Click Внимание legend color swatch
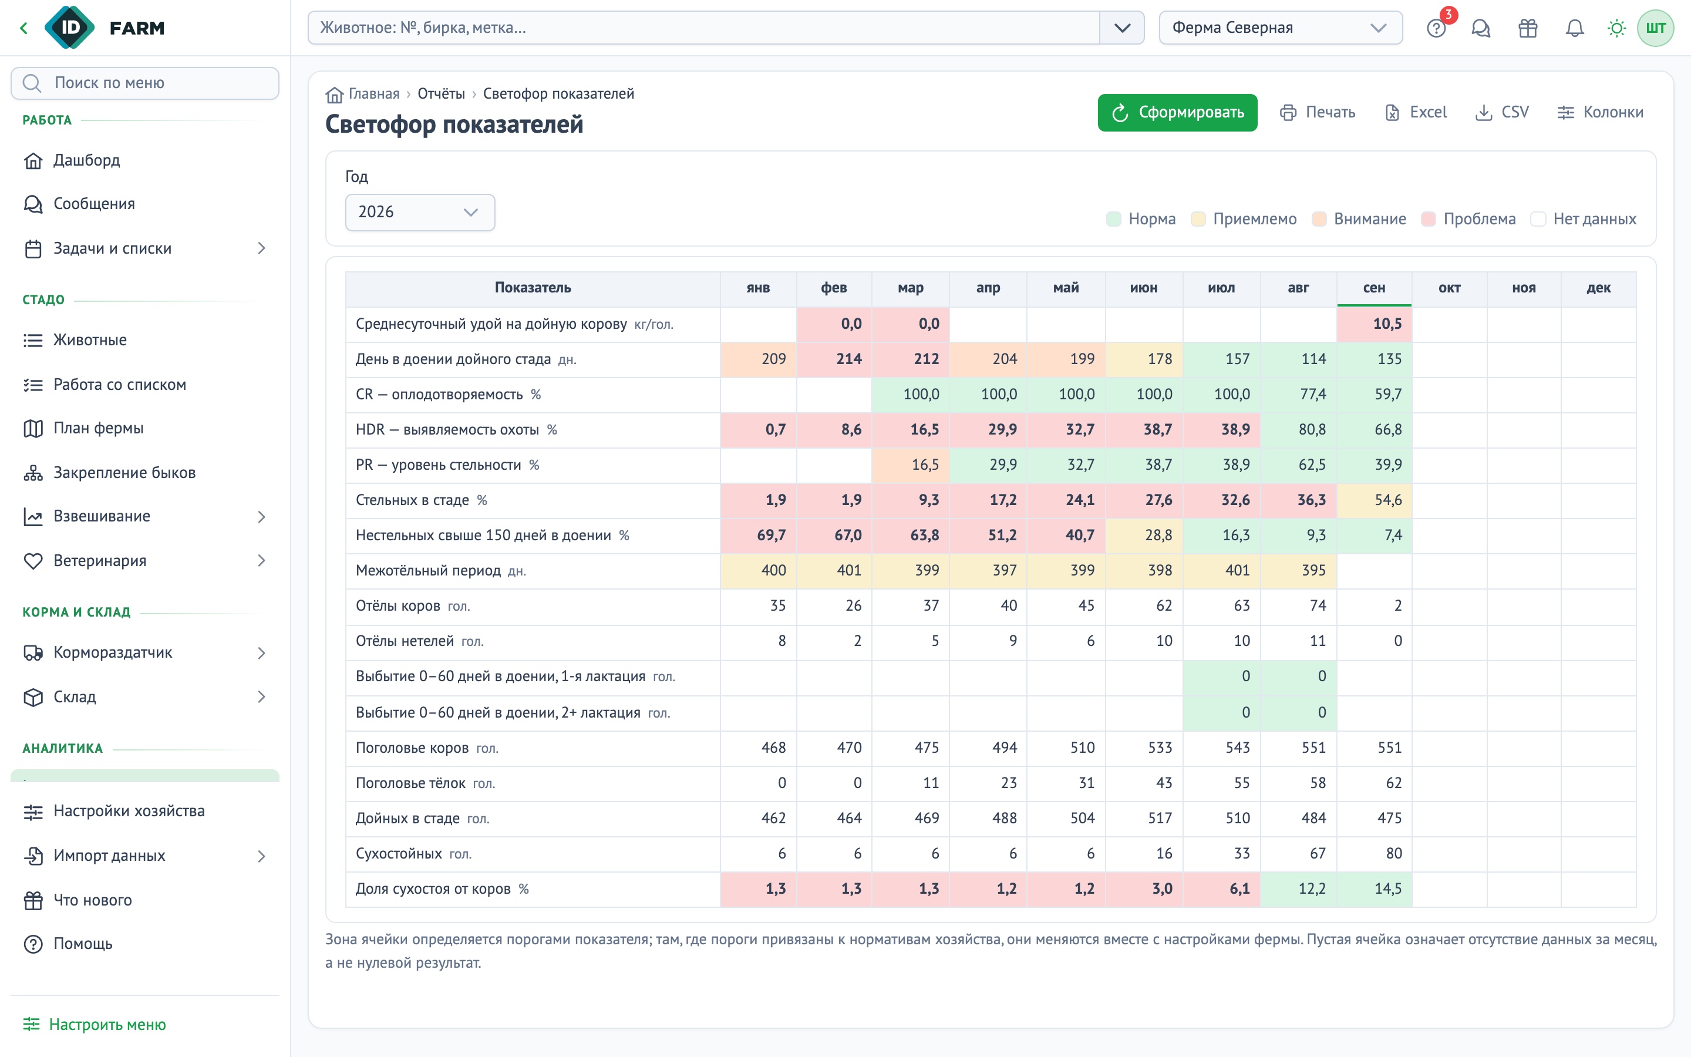 (1319, 219)
